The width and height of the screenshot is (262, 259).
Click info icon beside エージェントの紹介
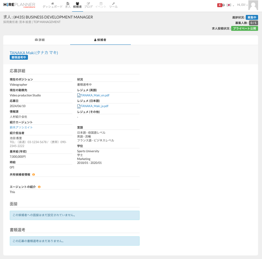pyautogui.click(x=39, y=187)
